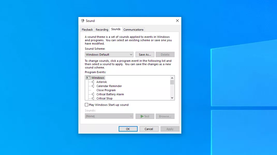Select the Windows group in Program Events
277x155 pixels.
point(98,78)
